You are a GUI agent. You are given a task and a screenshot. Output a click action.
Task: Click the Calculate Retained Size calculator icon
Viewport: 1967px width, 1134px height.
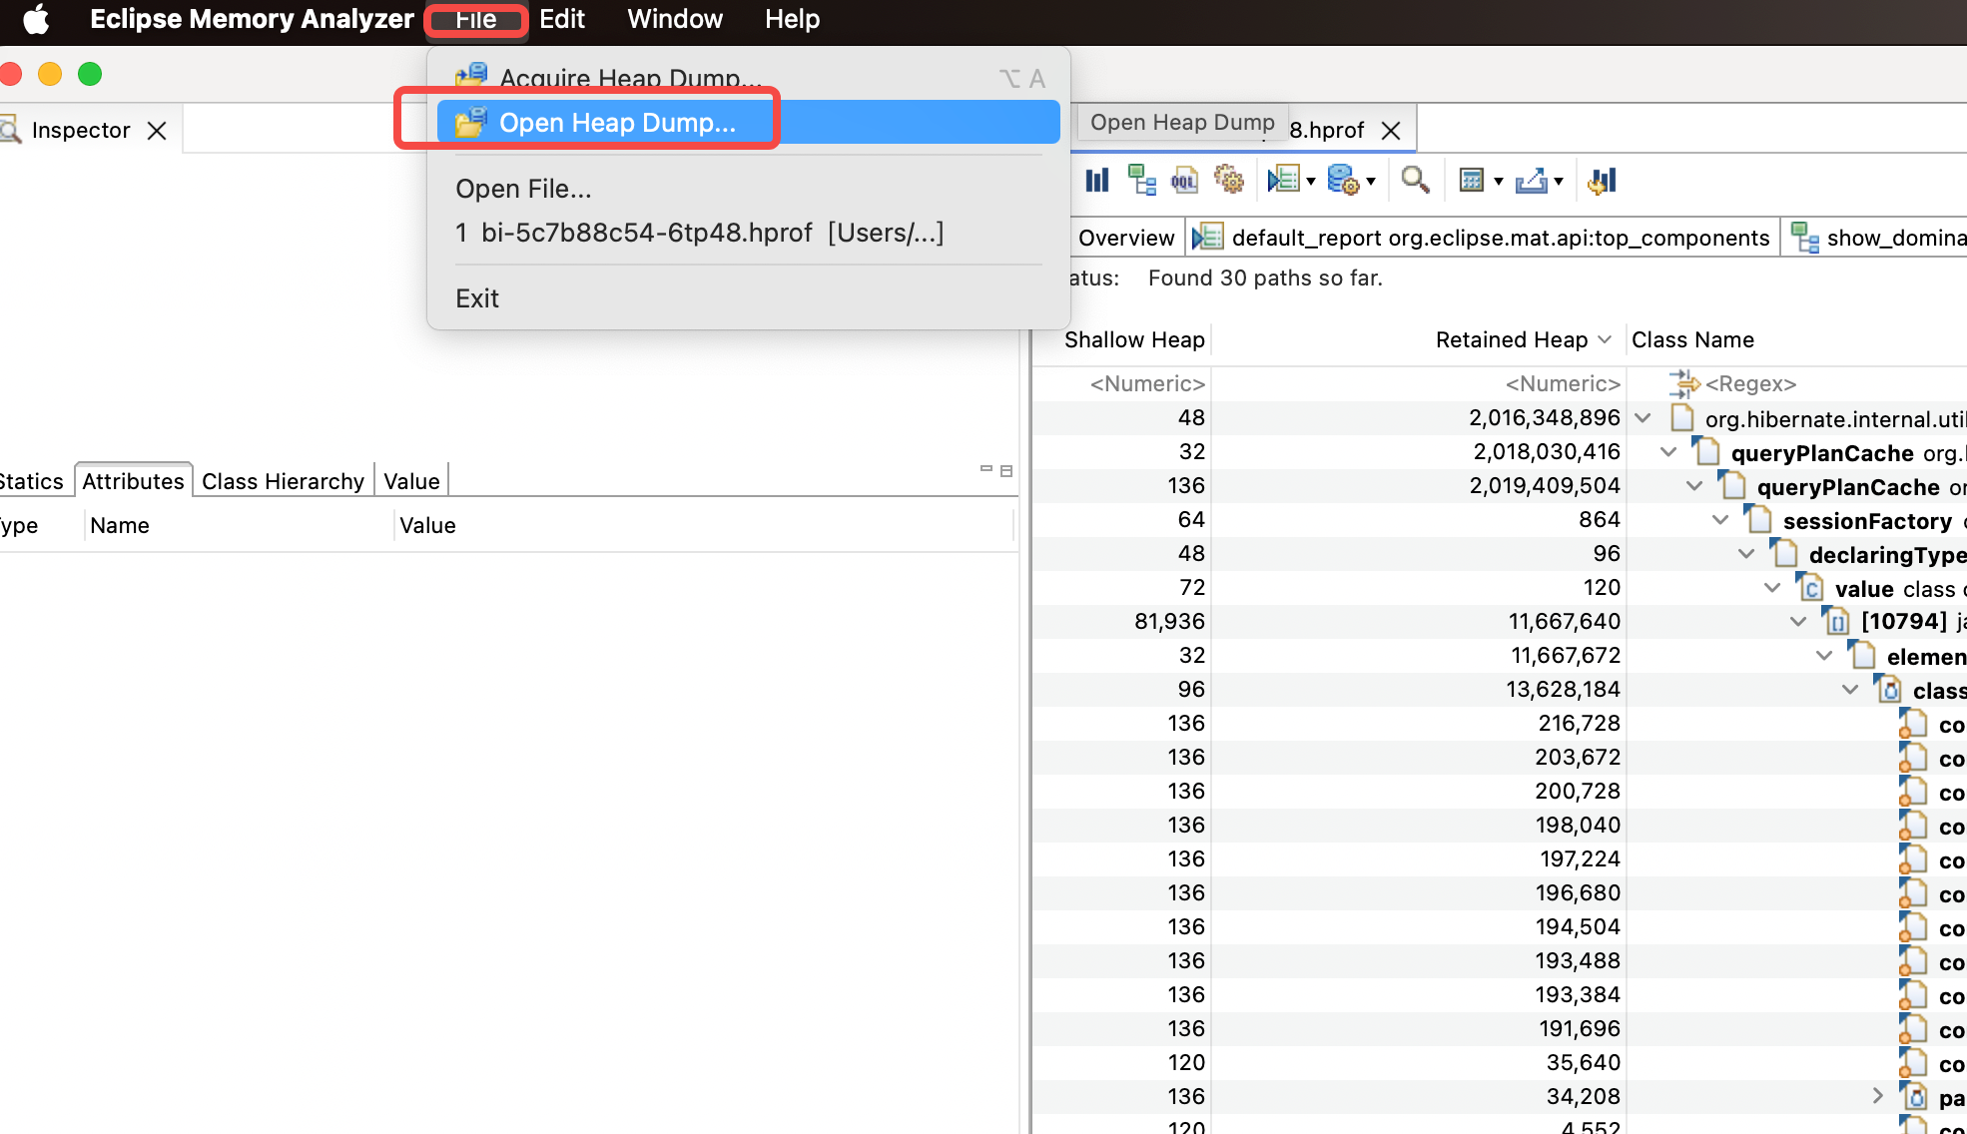pos(1472,181)
